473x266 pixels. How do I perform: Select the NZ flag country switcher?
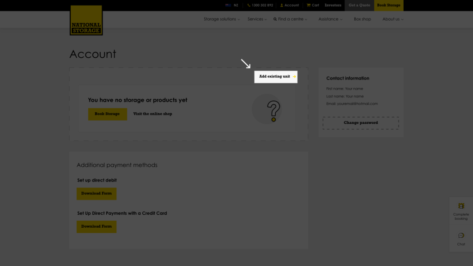232,5
